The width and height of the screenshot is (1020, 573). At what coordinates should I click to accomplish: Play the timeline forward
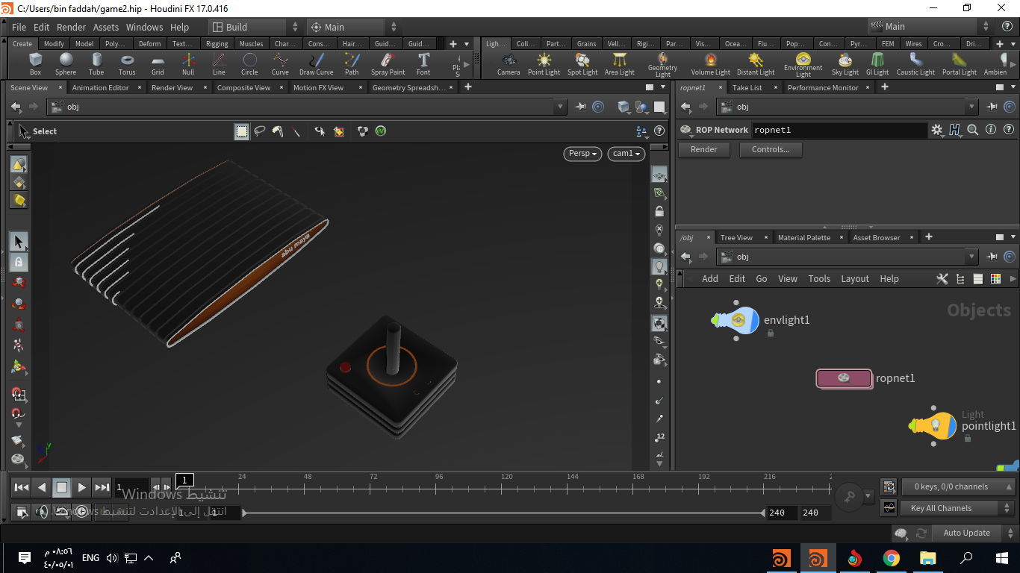pos(82,487)
